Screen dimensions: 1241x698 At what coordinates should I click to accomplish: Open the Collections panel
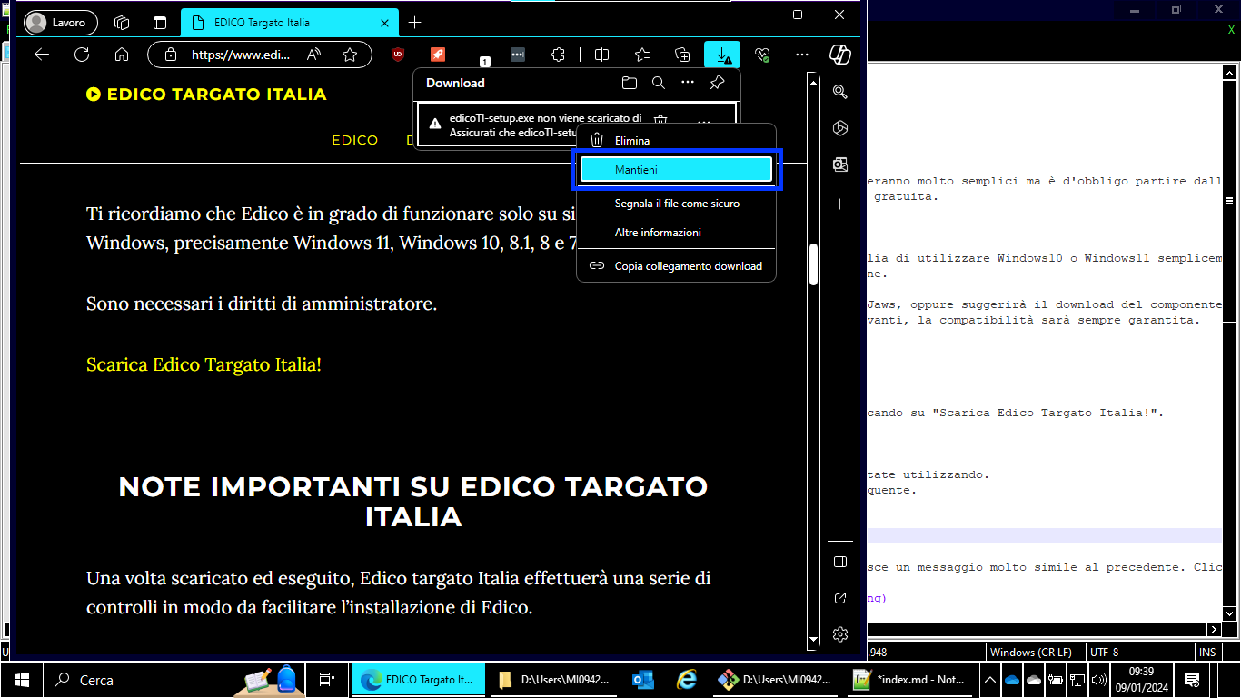[x=682, y=55]
